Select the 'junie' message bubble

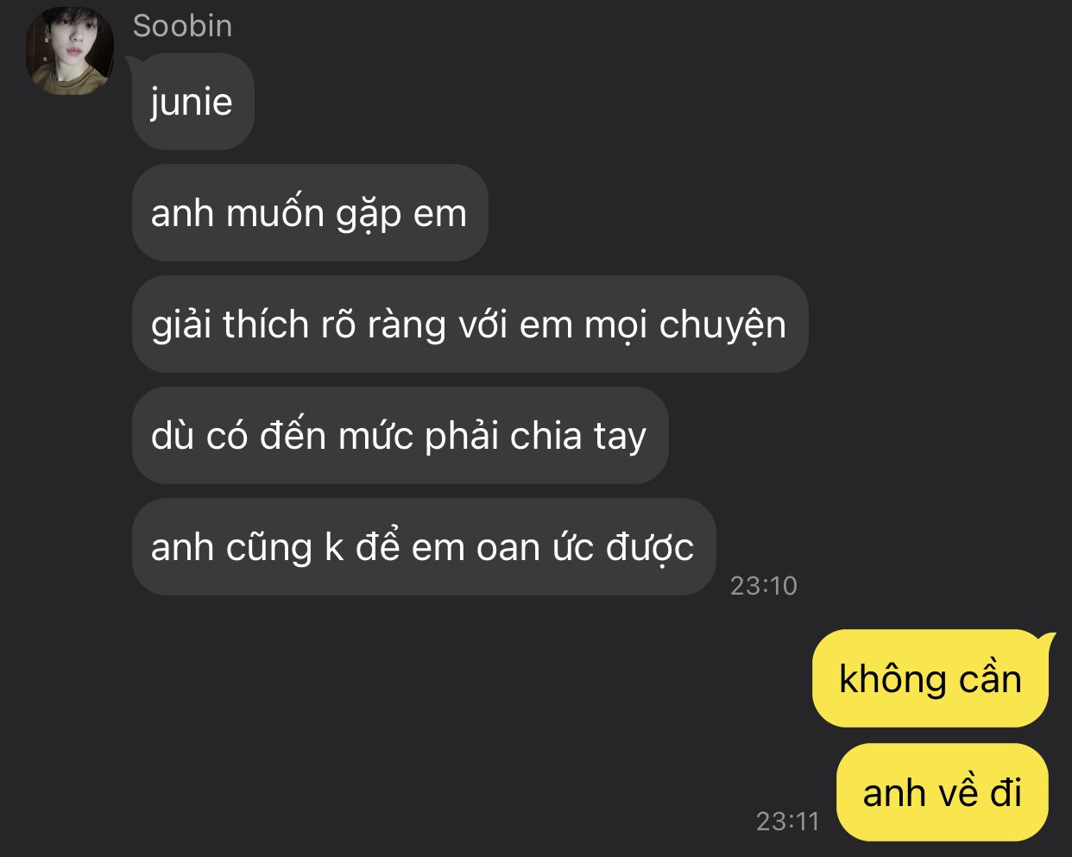(192, 101)
